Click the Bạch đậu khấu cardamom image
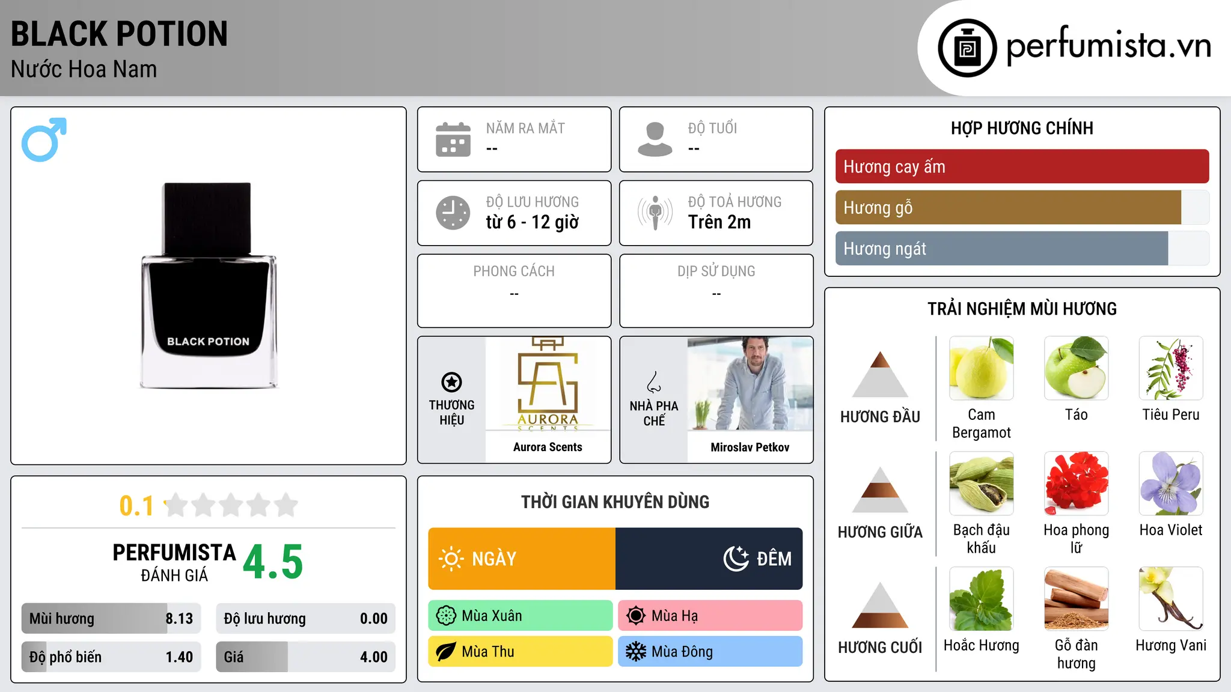1231x692 pixels. pos(982,484)
